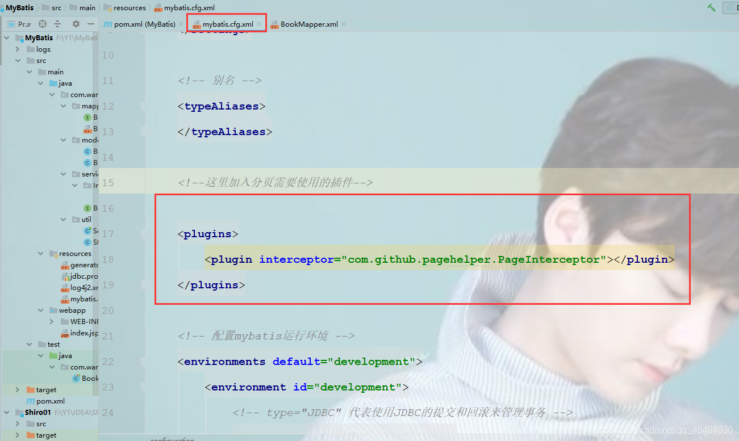Collapse the src folder under MyBatis

(18, 61)
